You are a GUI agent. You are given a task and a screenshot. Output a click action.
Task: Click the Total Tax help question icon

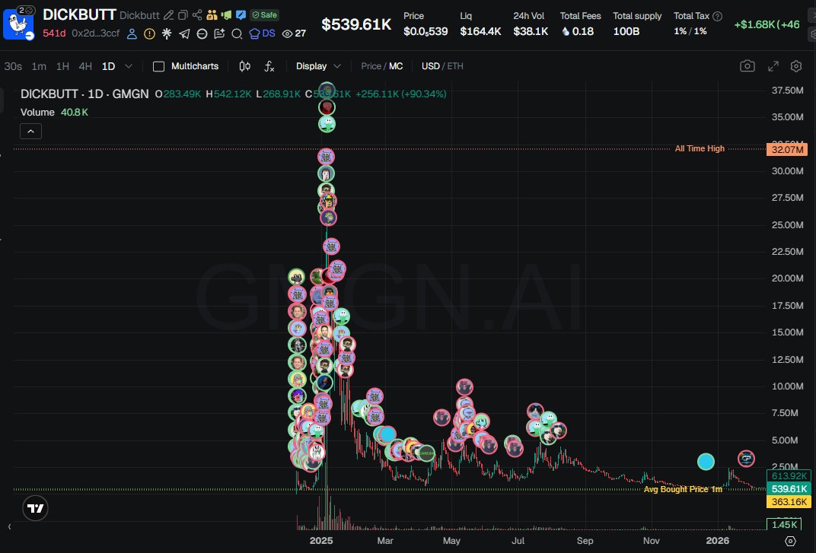(x=717, y=16)
